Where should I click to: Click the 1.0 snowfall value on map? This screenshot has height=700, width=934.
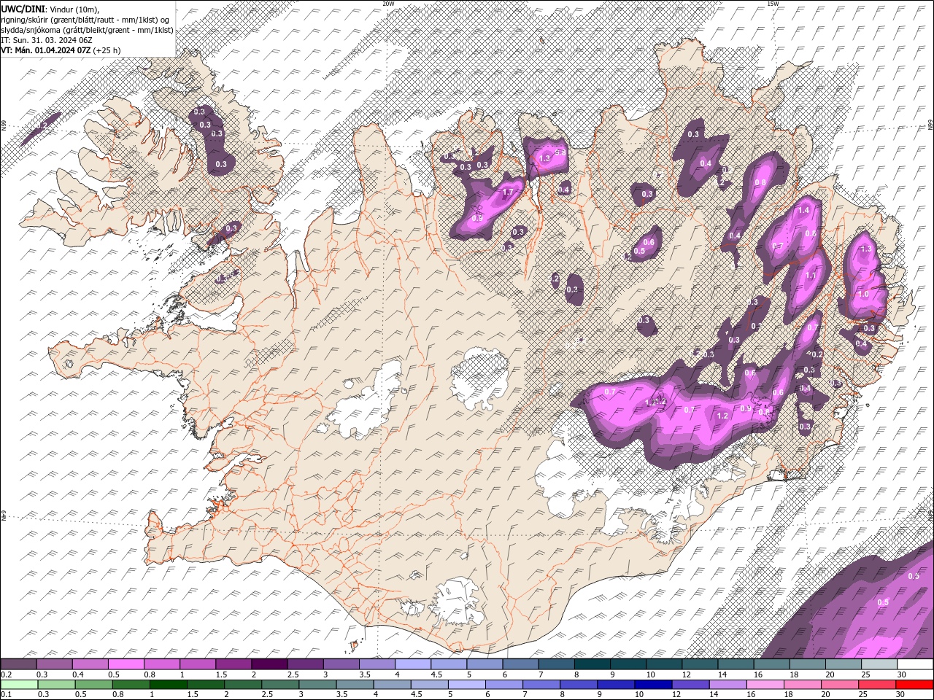[x=863, y=293]
